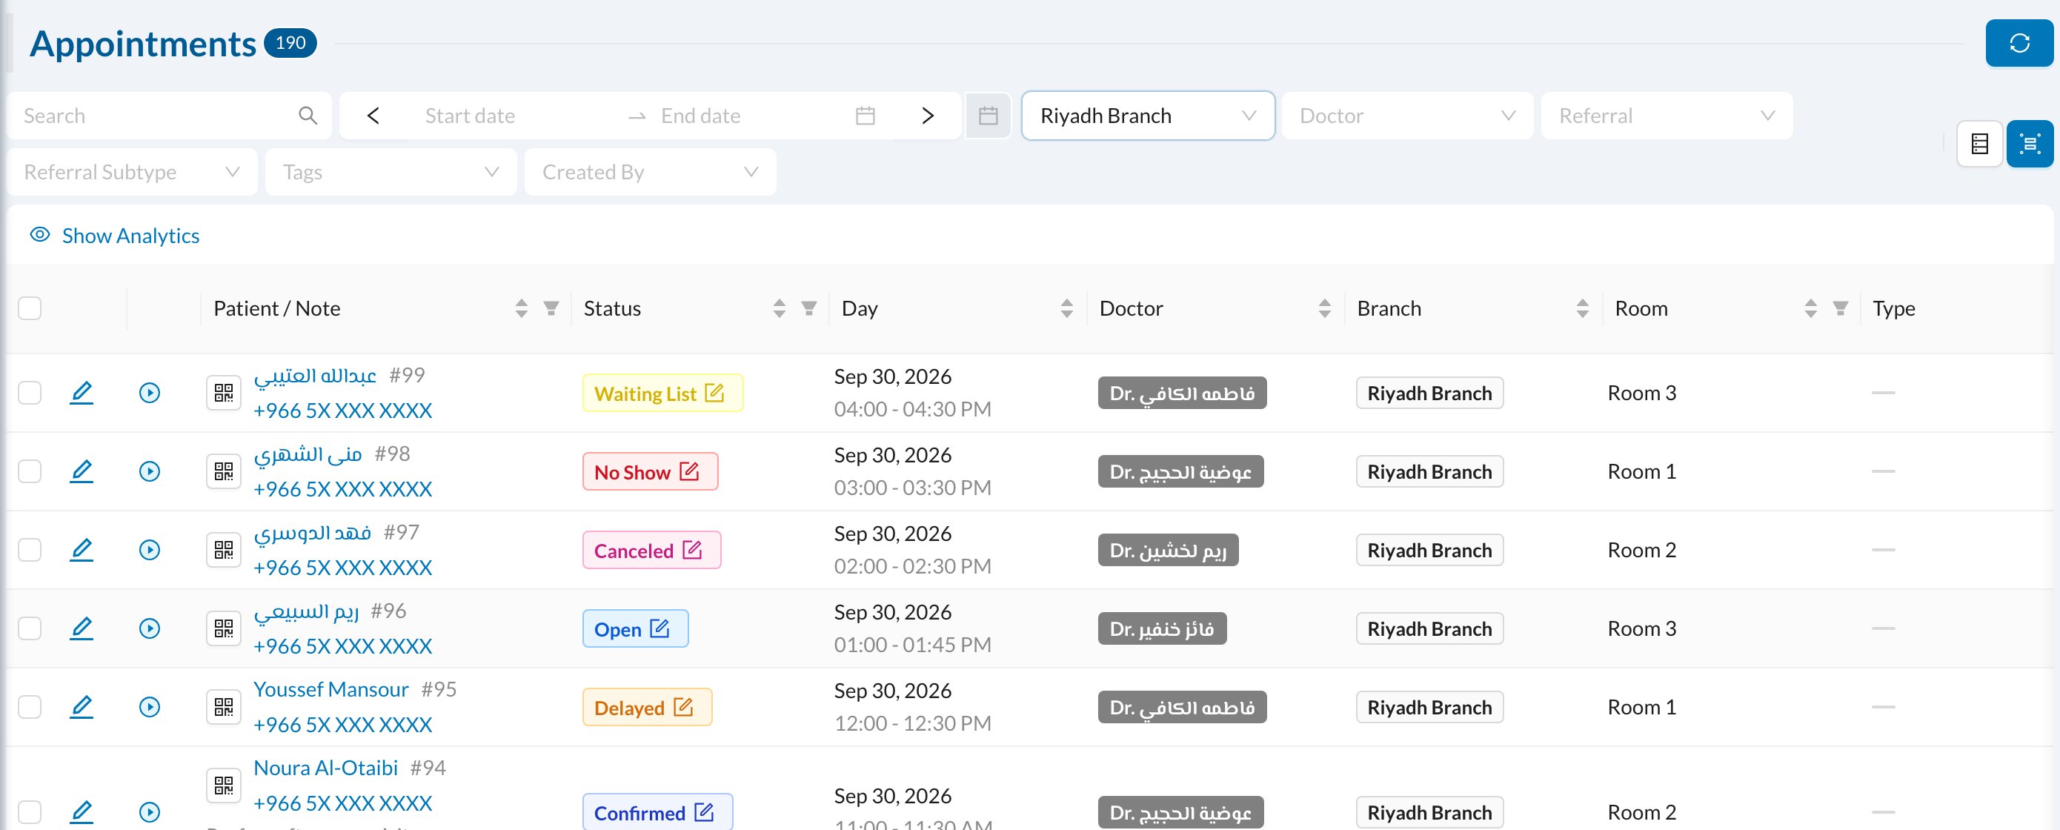Open the calendar view button beside date range
This screenshot has height=830, width=2060.
(989, 116)
